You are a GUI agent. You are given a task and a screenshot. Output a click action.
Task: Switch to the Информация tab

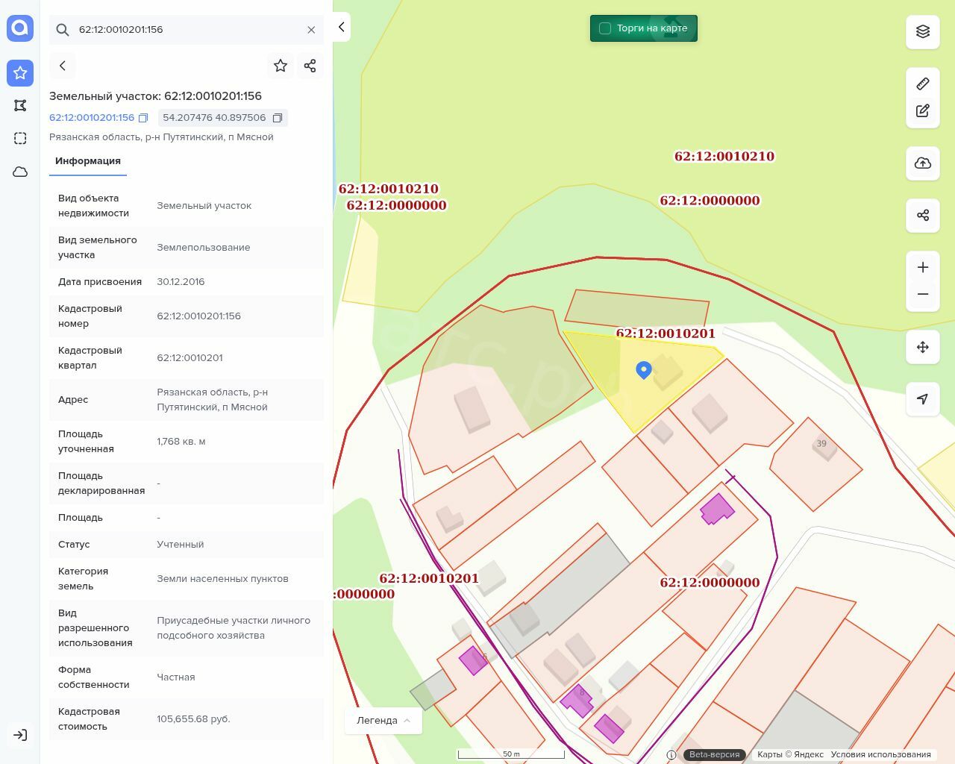88,161
